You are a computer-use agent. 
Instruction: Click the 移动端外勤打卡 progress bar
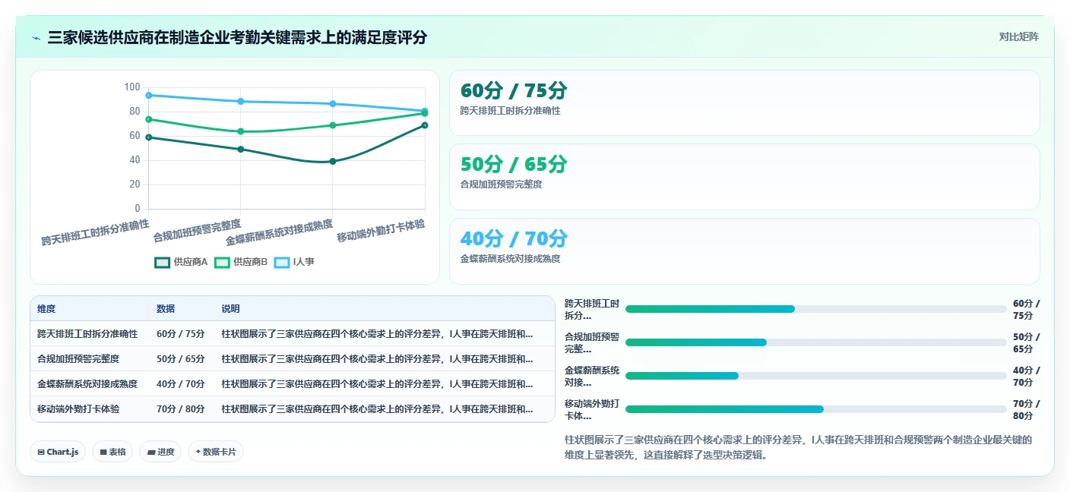[x=815, y=409]
